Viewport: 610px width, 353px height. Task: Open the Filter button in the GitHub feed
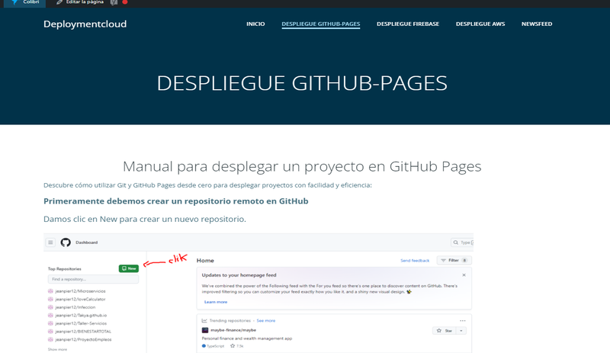pyautogui.click(x=454, y=261)
